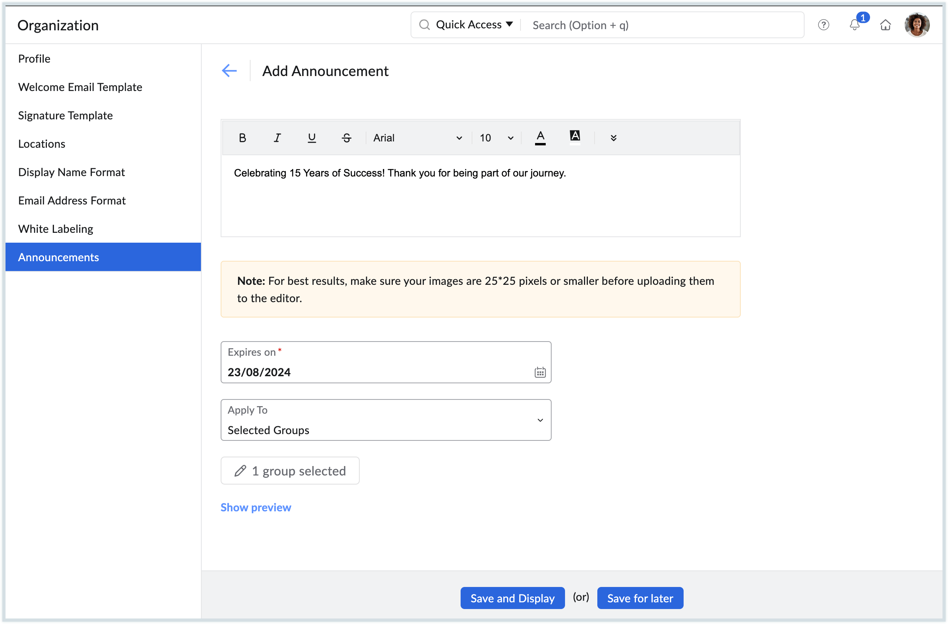The height and width of the screenshot is (624, 948).
Task: Click the expand formatting options chevron
Action: [x=613, y=138]
